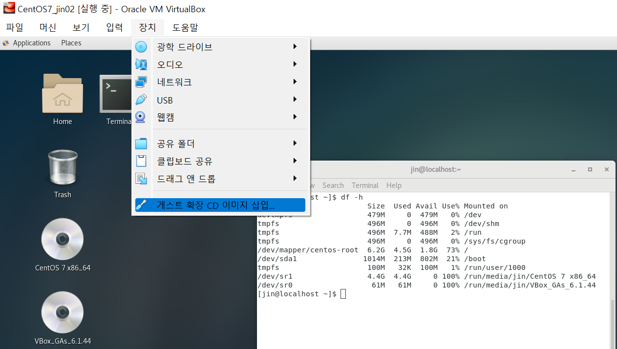Open the clipboard sharing icon

[141, 161]
